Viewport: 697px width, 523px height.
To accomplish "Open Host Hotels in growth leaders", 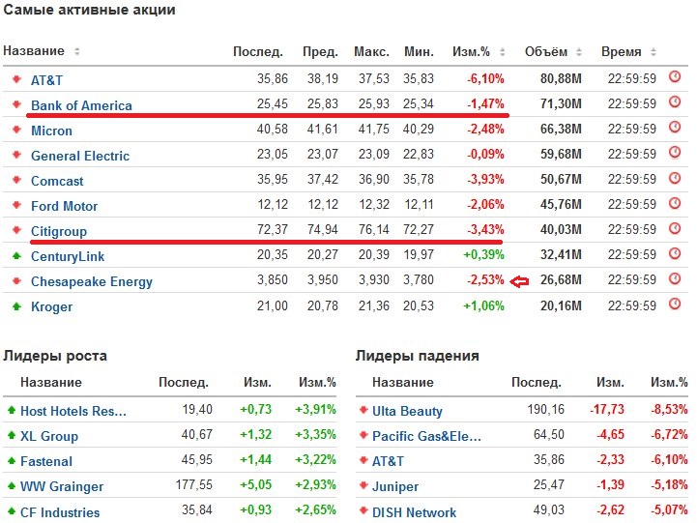I will 73,411.
